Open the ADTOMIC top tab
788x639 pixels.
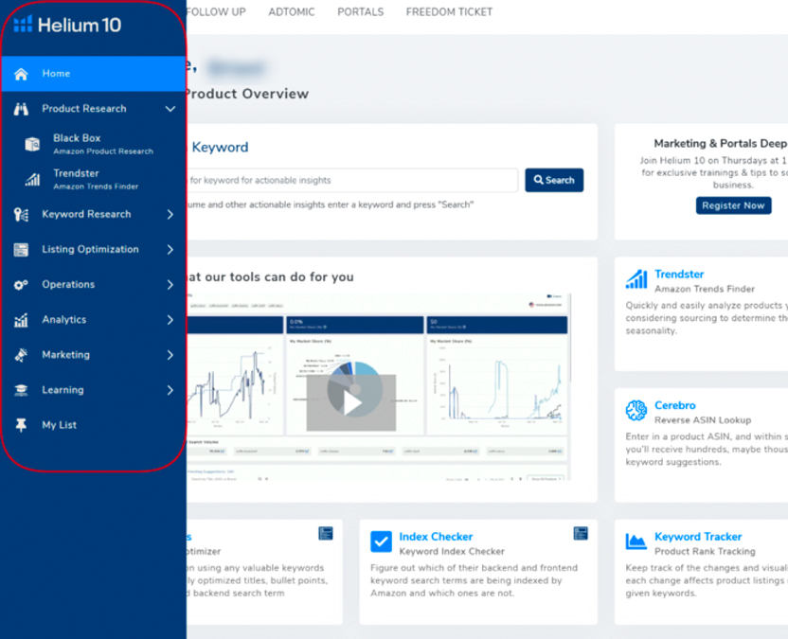(292, 11)
